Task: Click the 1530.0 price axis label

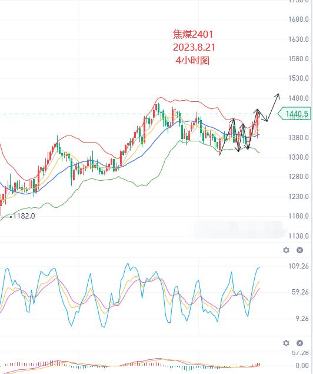Action: pos(298,78)
